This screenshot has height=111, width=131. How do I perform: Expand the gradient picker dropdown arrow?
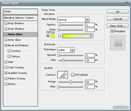click(92, 36)
